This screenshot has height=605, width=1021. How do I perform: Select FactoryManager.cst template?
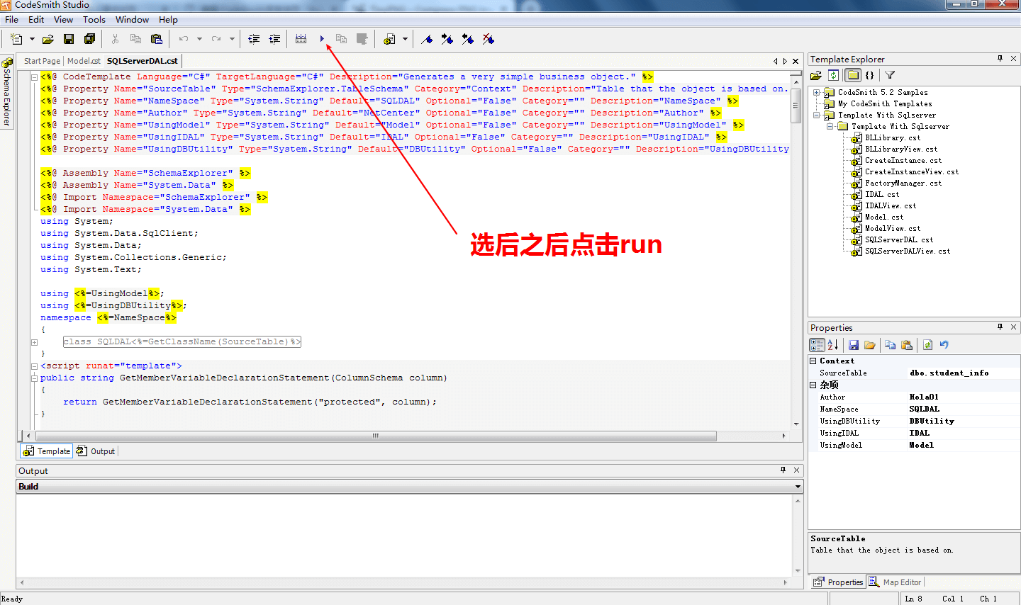(903, 183)
